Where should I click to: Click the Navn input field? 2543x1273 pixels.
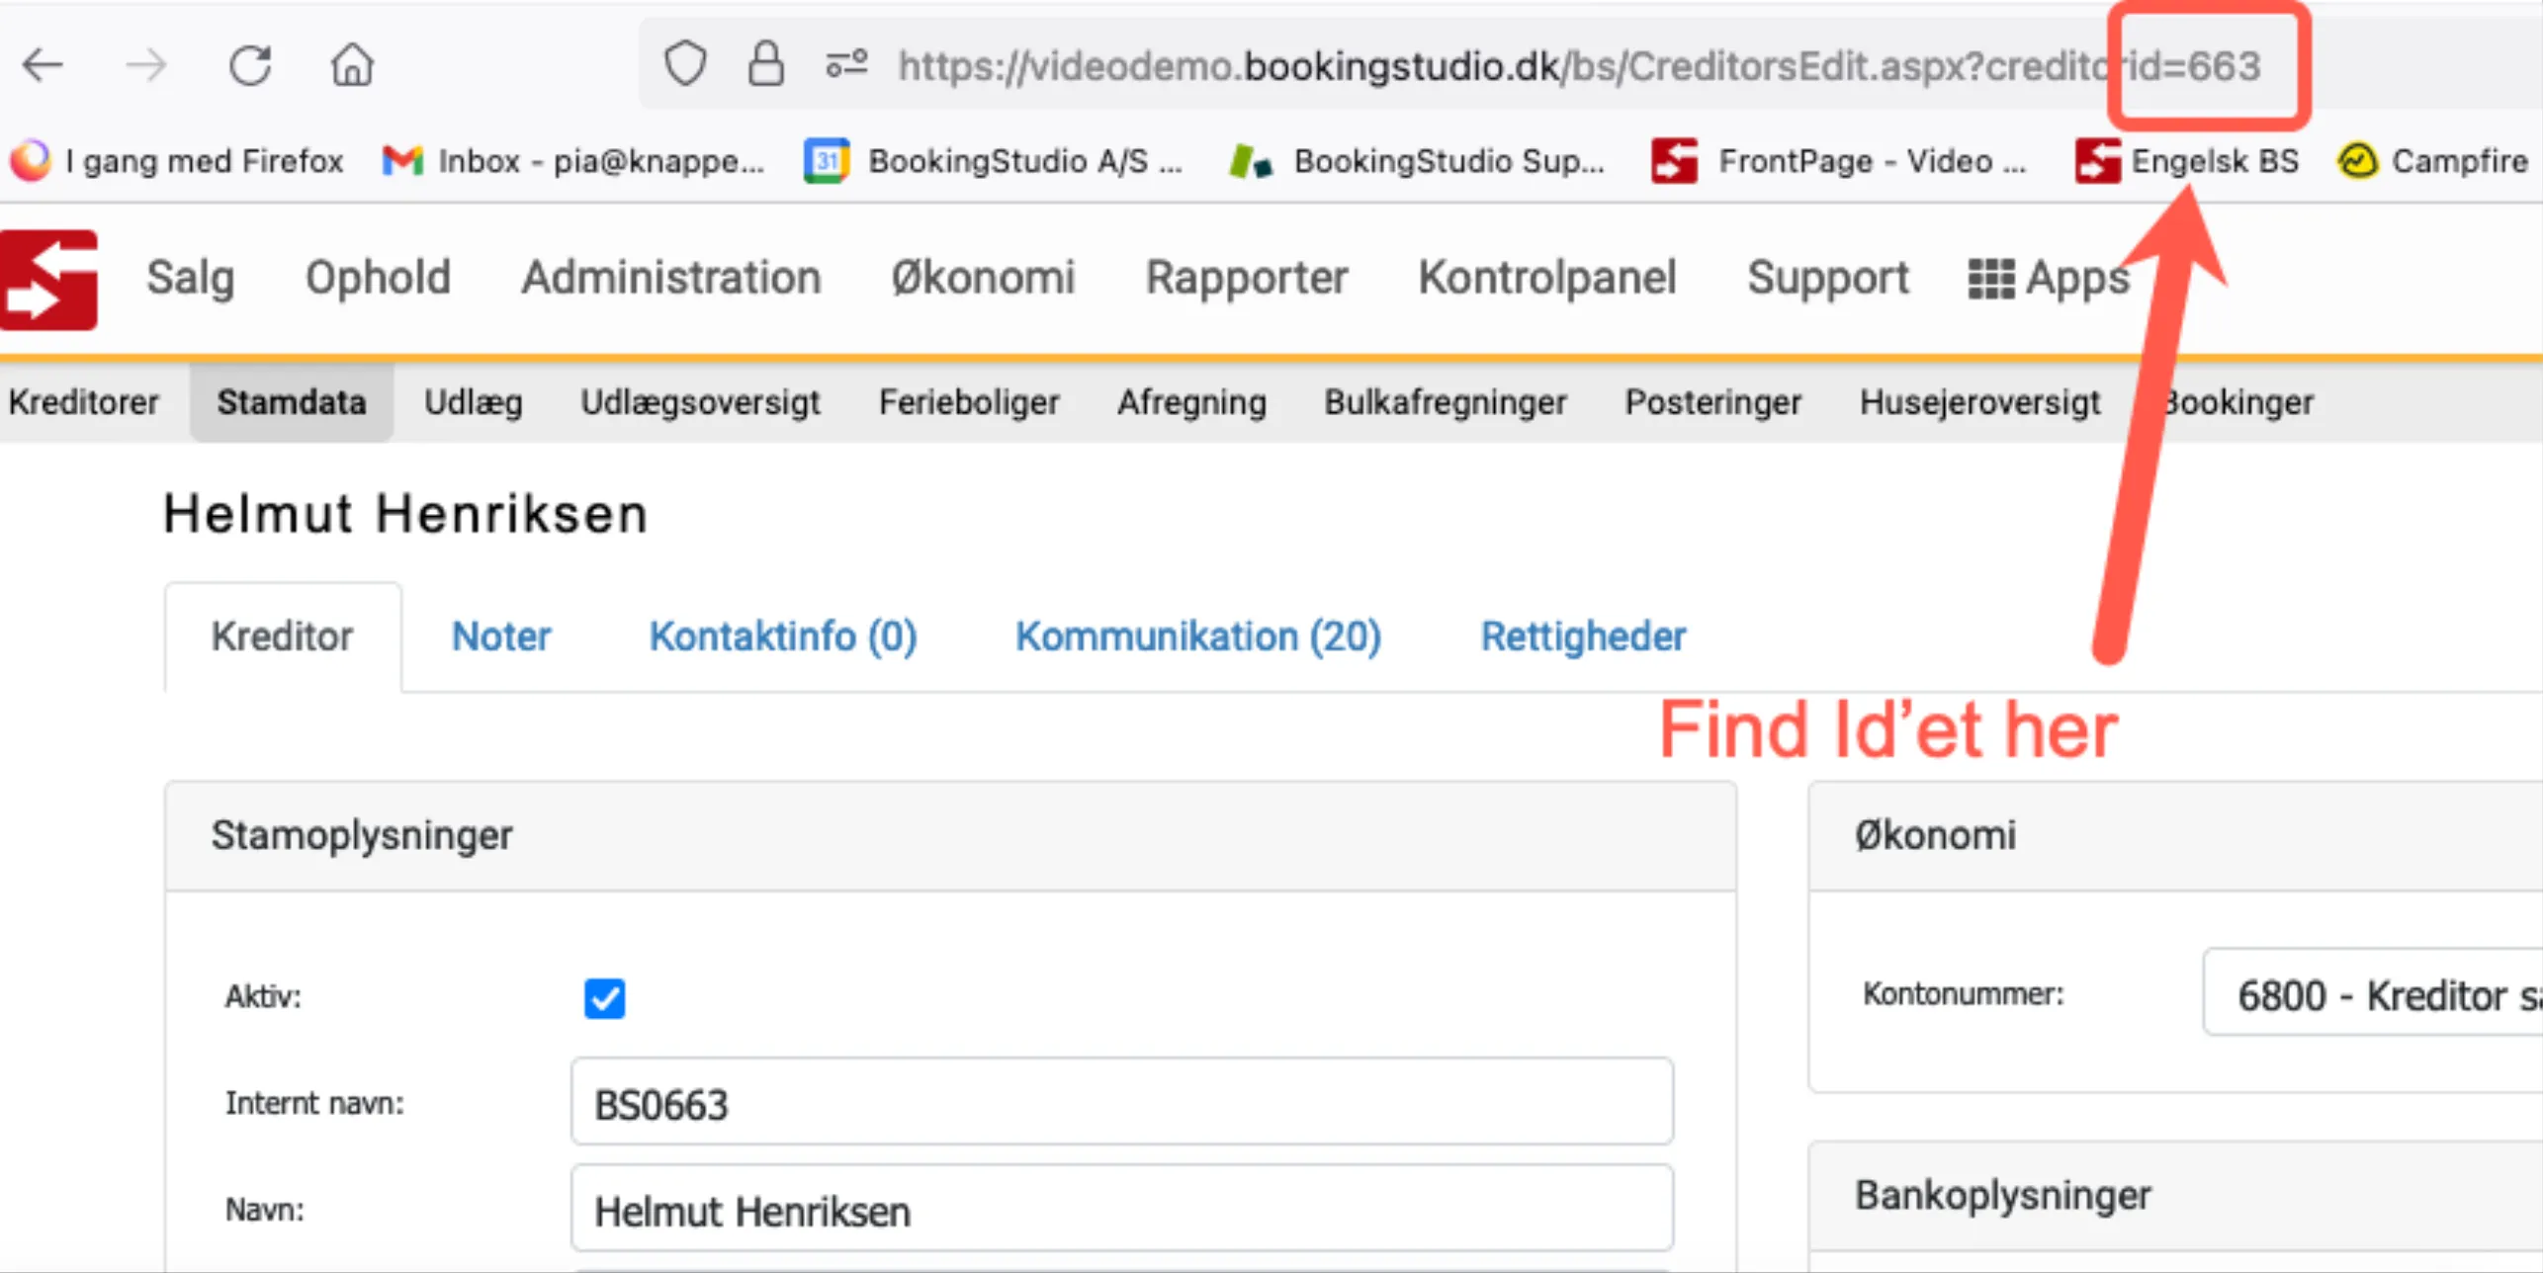1121,1208
